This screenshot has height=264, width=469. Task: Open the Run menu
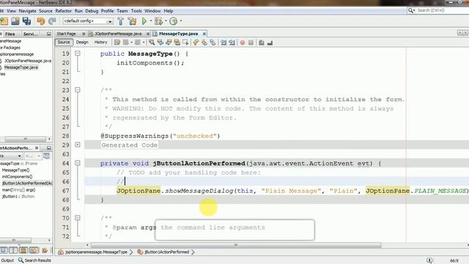[x=78, y=11]
